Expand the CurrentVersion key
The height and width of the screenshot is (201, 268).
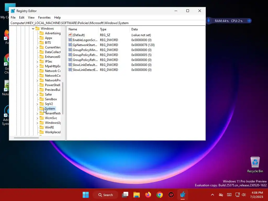37,48
